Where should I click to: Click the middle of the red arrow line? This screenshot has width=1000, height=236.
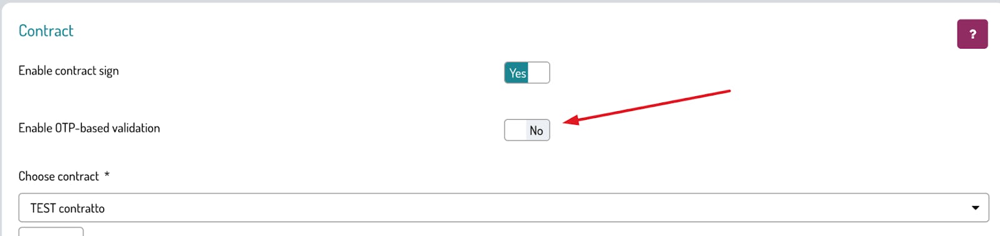[650, 106]
